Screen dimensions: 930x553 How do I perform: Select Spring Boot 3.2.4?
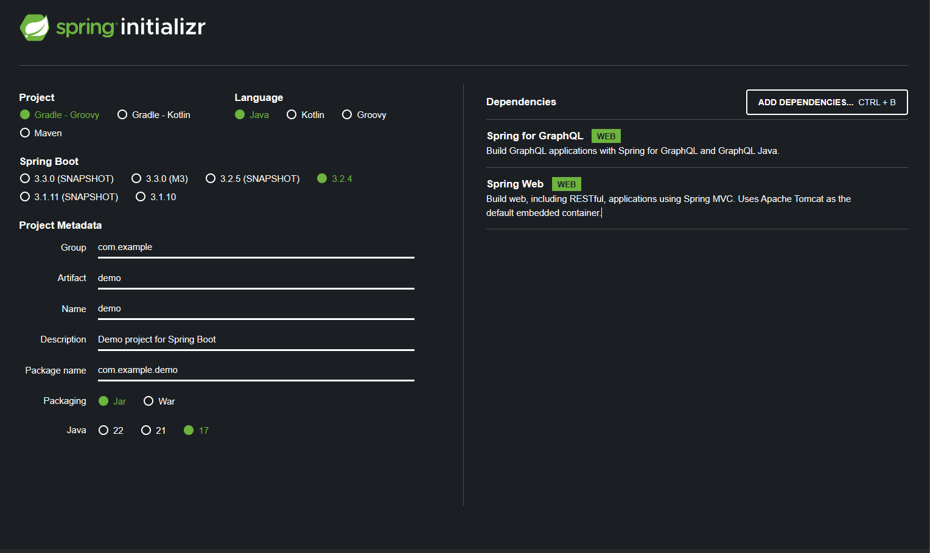335,179
